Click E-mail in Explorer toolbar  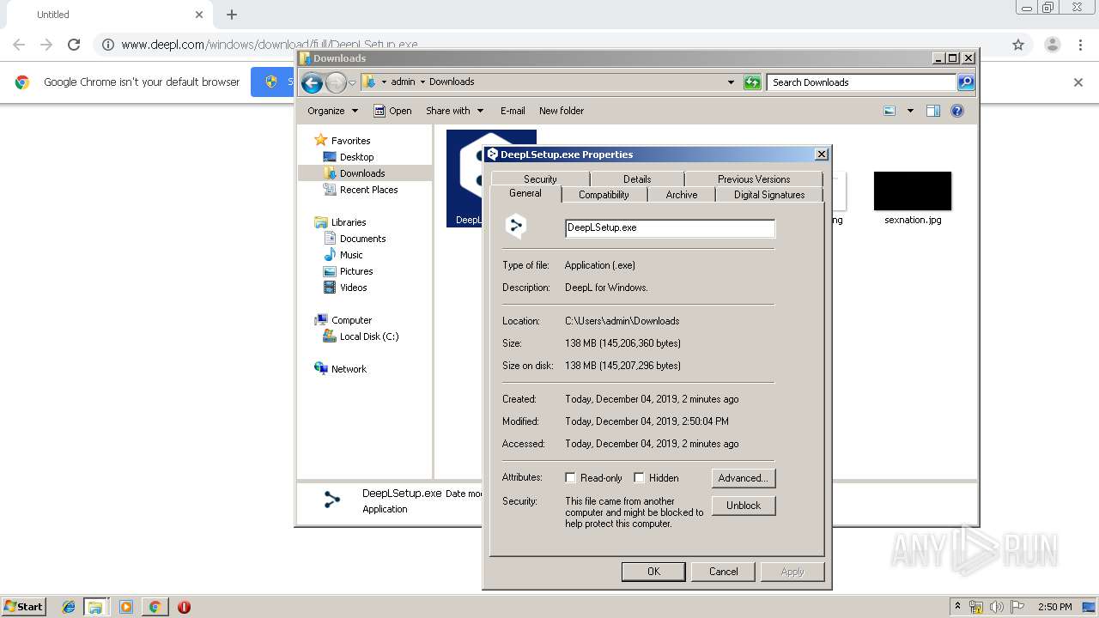pyautogui.click(x=513, y=111)
